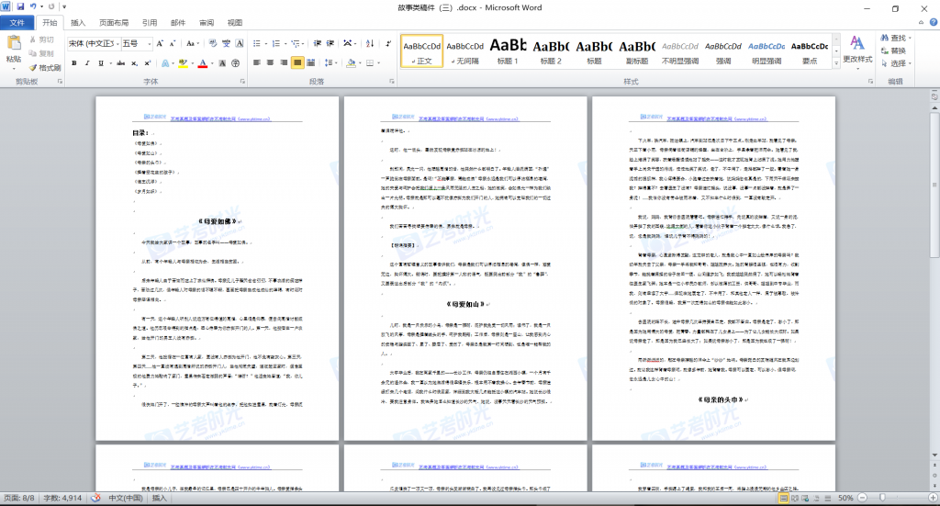
Task: Switch to the 插入 (Insert) ribbon tab
Action: tap(79, 22)
